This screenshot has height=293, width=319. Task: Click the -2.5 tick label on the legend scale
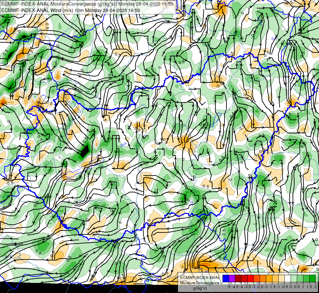tap(260, 287)
